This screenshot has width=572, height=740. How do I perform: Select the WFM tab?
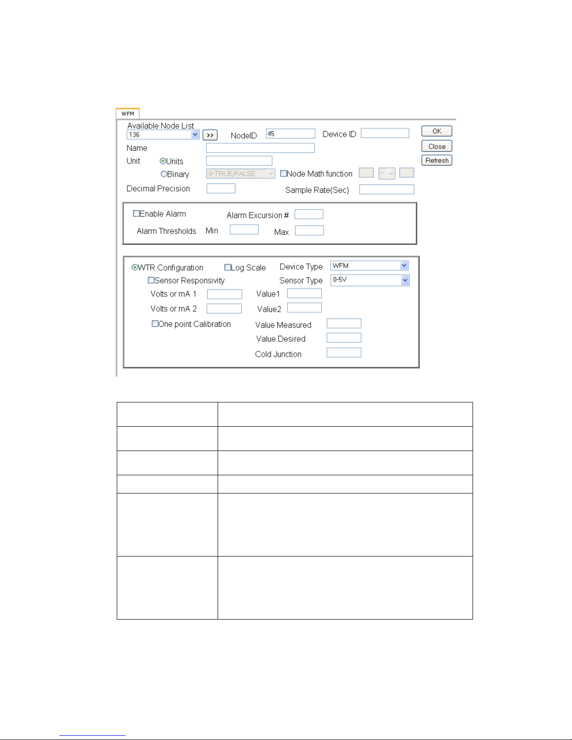click(x=127, y=114)
